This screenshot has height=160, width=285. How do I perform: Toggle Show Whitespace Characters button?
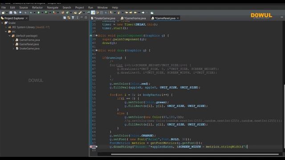[106, 12]
